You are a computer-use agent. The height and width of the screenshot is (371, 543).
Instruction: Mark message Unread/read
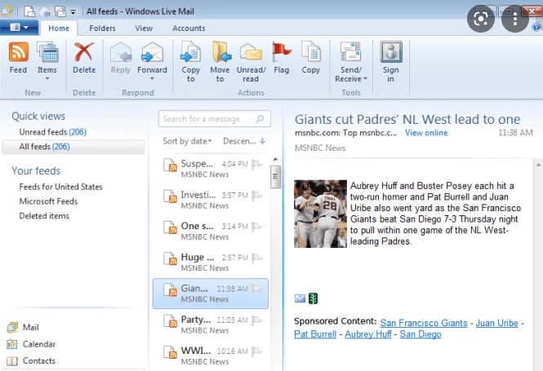point(251,62)
